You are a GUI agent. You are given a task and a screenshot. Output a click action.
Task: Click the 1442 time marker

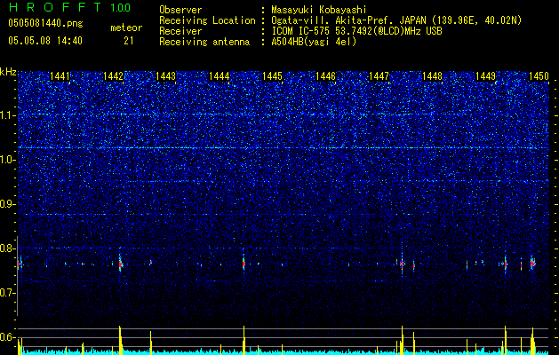[113, 75]
